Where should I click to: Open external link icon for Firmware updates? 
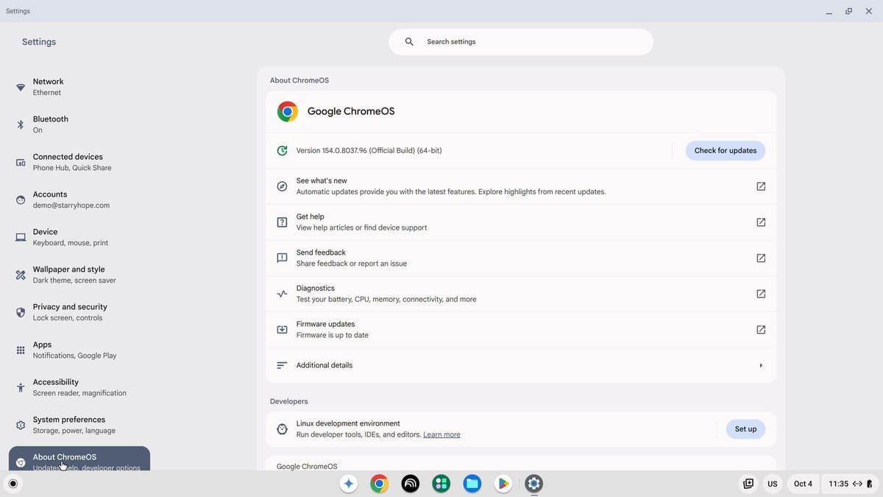[x=761, y=330]
